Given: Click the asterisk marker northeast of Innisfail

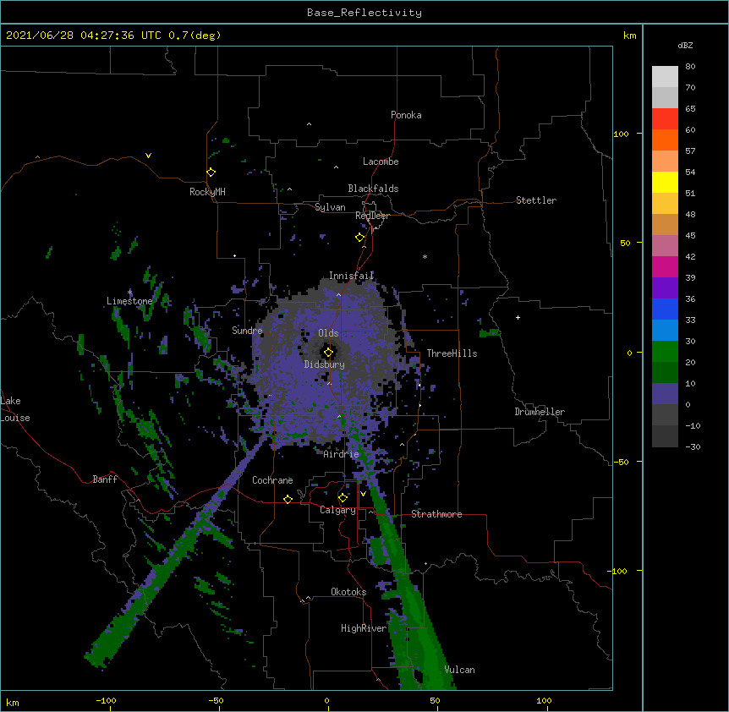Looking at the screenshot, I should coord(425,256).
